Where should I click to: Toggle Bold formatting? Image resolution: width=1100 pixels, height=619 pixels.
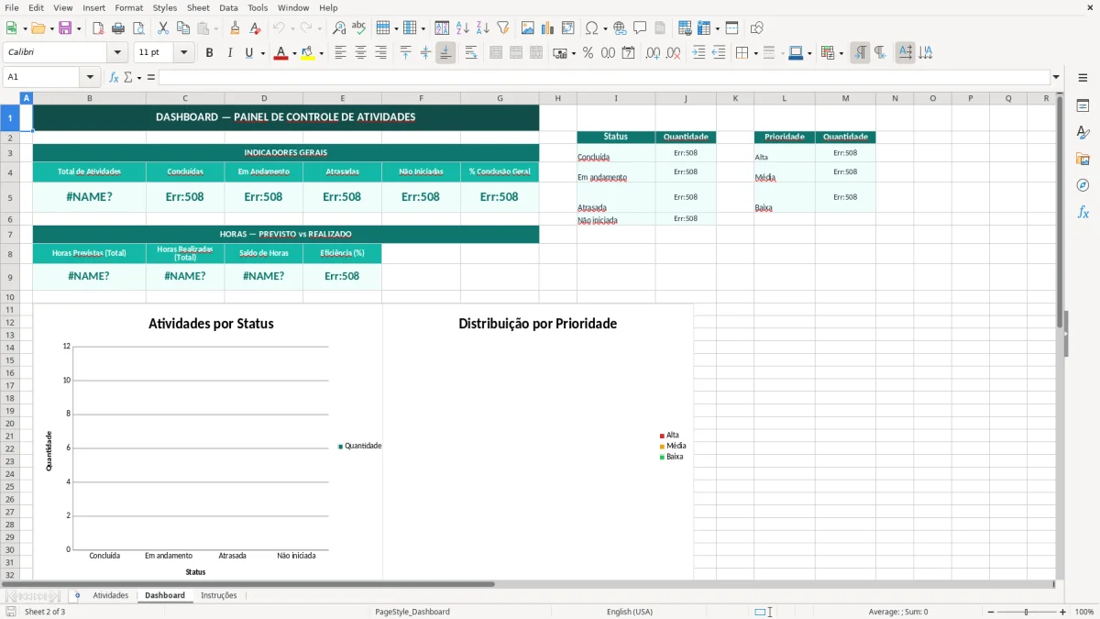(x=210, y=53)
